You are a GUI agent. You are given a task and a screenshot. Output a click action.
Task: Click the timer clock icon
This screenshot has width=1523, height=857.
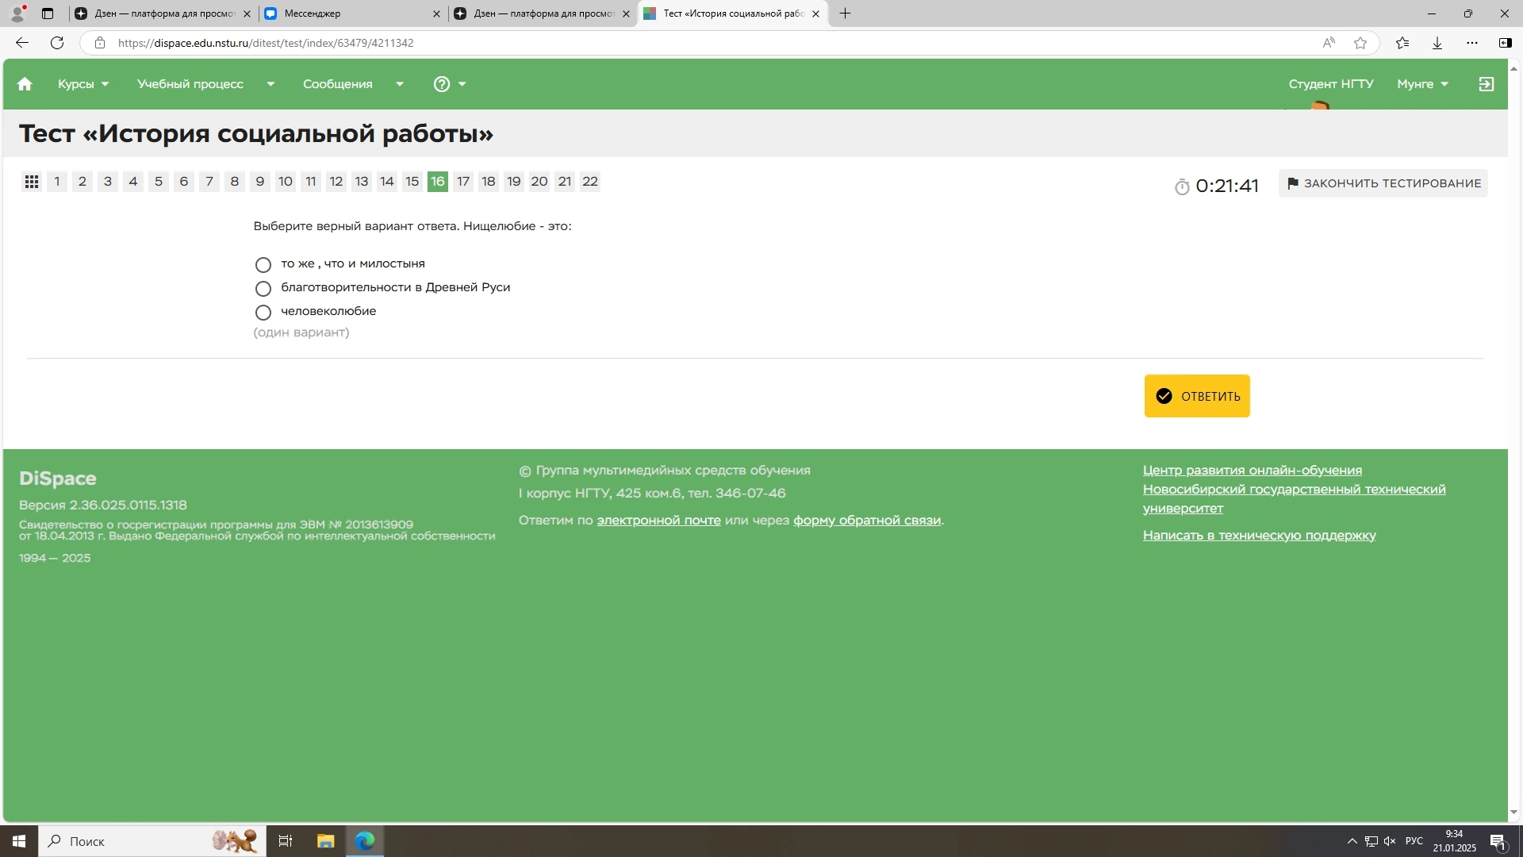tap(1182, 186)
